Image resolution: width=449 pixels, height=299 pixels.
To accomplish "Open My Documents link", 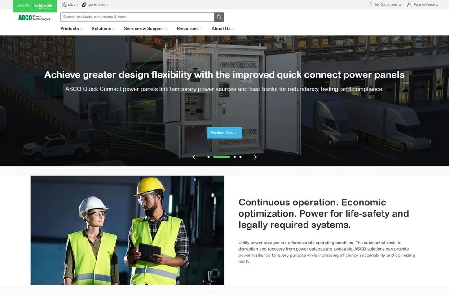I will [385, 5].
